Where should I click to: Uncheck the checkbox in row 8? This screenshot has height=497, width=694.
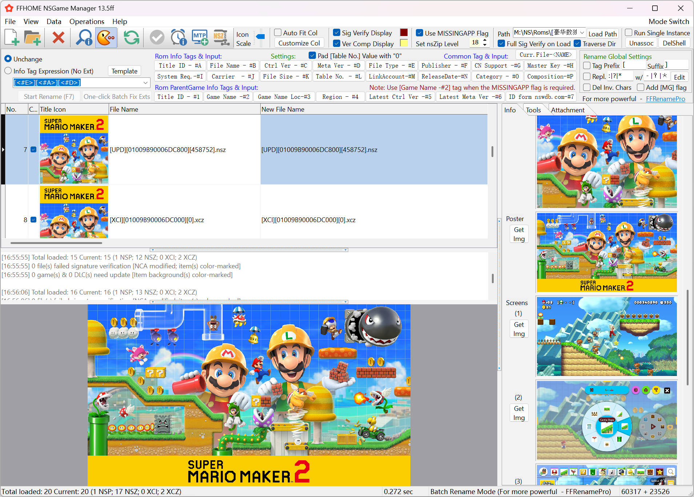(33, 220)
